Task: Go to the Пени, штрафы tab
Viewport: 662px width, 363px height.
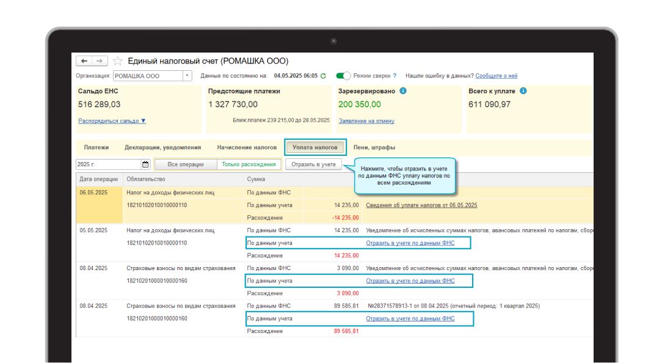Action: 374,147
